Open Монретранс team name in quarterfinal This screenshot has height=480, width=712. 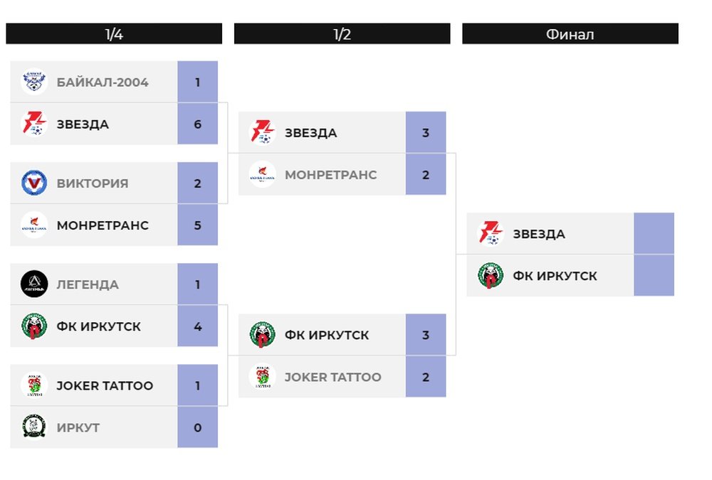[x=103, y=225]
